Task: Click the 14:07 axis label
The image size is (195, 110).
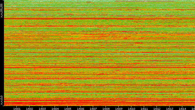Action: coord(93,109)
